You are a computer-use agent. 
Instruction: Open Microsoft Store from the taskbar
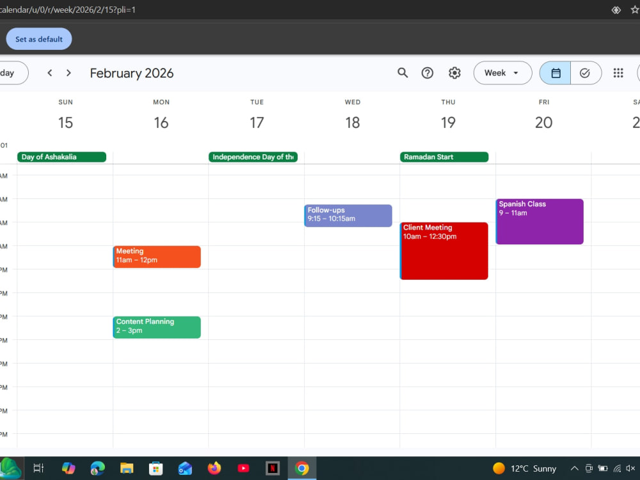click(x=156, y=468)
